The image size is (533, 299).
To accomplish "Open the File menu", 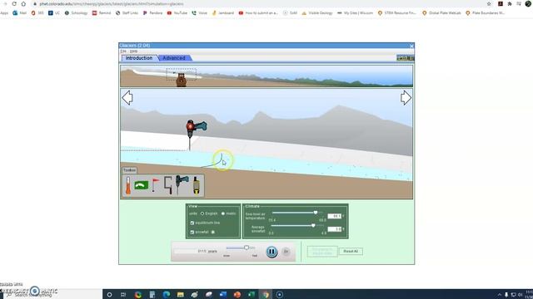I will click(x=123, y=51).
